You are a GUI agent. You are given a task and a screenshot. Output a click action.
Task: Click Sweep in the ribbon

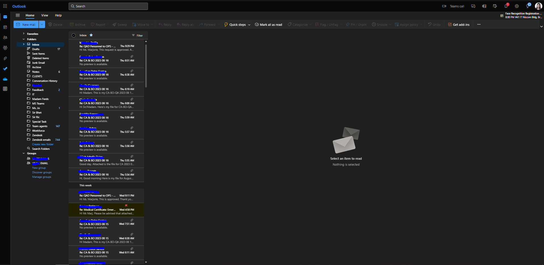click(x=120, y=25)
